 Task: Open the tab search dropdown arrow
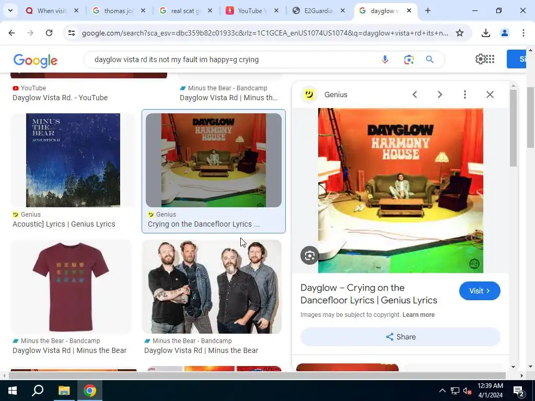point(10,10)
